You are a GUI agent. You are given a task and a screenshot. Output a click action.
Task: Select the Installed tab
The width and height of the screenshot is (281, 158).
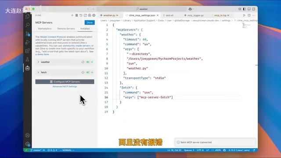(x=85, y=29)
